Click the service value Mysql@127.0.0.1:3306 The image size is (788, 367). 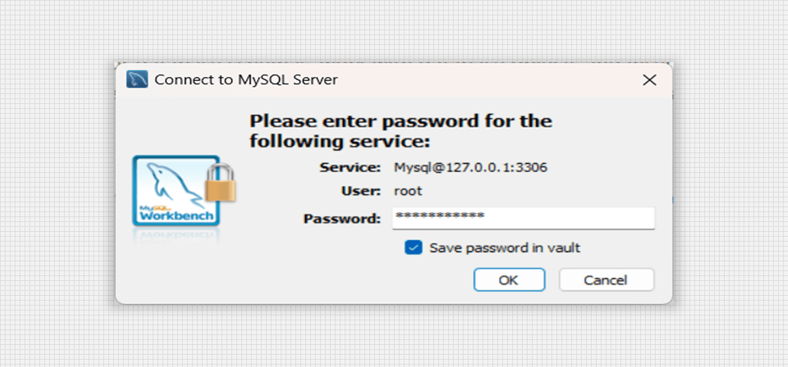tap(470, 167)
